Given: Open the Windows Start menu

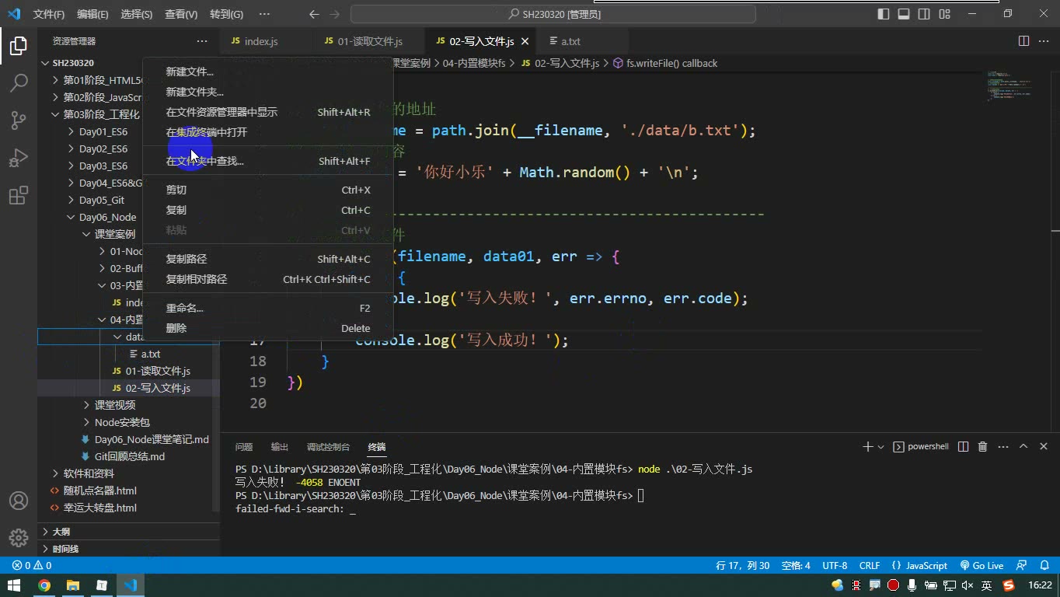Looking at the screenshot, I should click(x=14, y=585).
